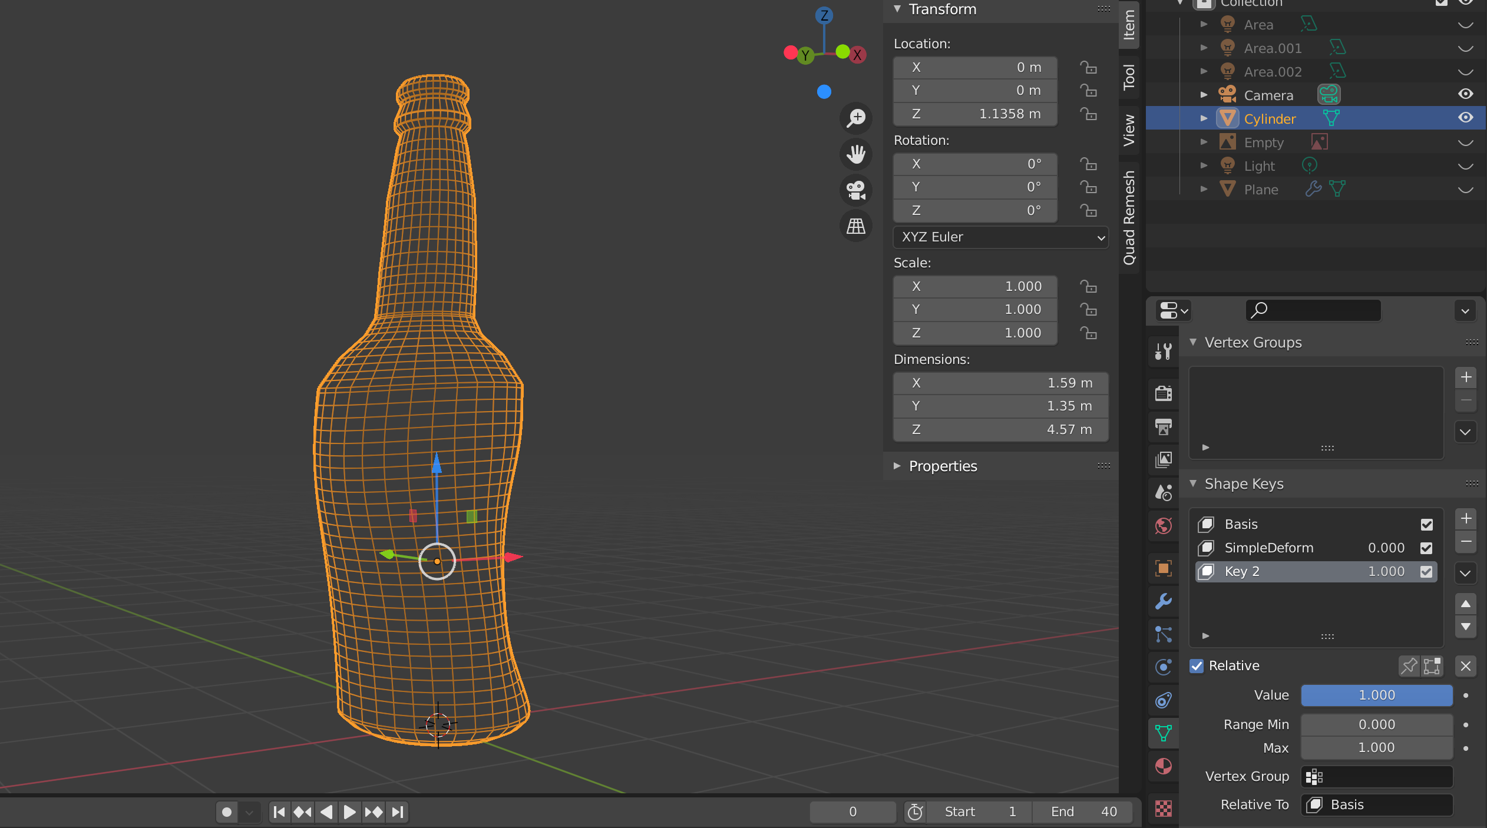Expand the Camera outliner row
Viewport: 1487px width, 828px height.
1204,95
